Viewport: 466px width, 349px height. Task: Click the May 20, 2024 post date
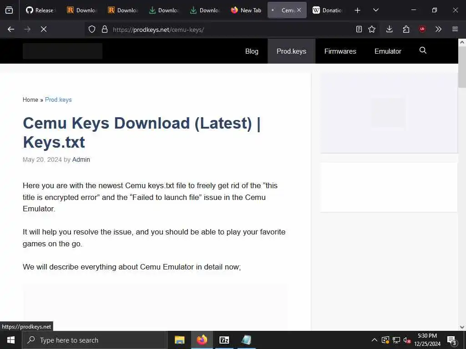42,160
